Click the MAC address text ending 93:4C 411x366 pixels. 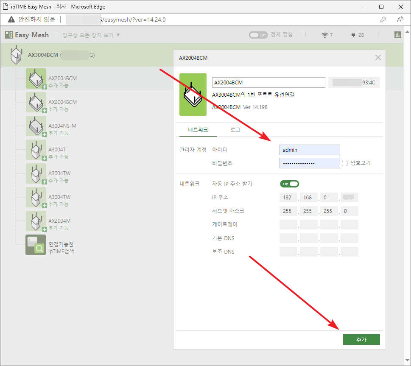click(x=354, y=83)
